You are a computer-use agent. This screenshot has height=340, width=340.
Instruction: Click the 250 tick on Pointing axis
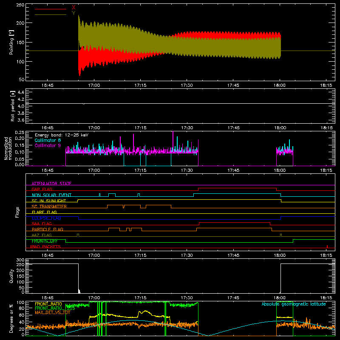click(x=20, y=5)
